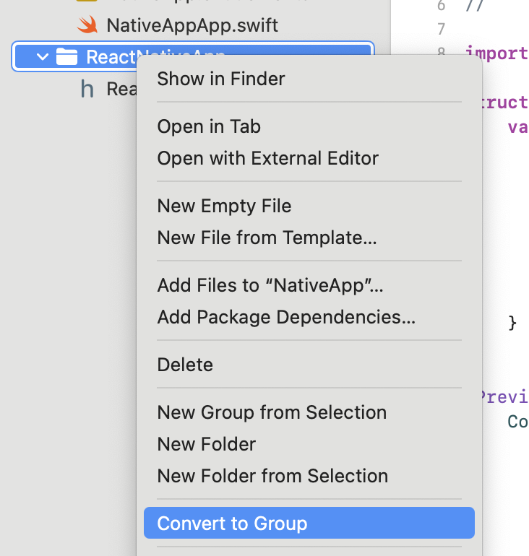
Task: Click the header file 'h' icon
Action: (x=87, y=89)
